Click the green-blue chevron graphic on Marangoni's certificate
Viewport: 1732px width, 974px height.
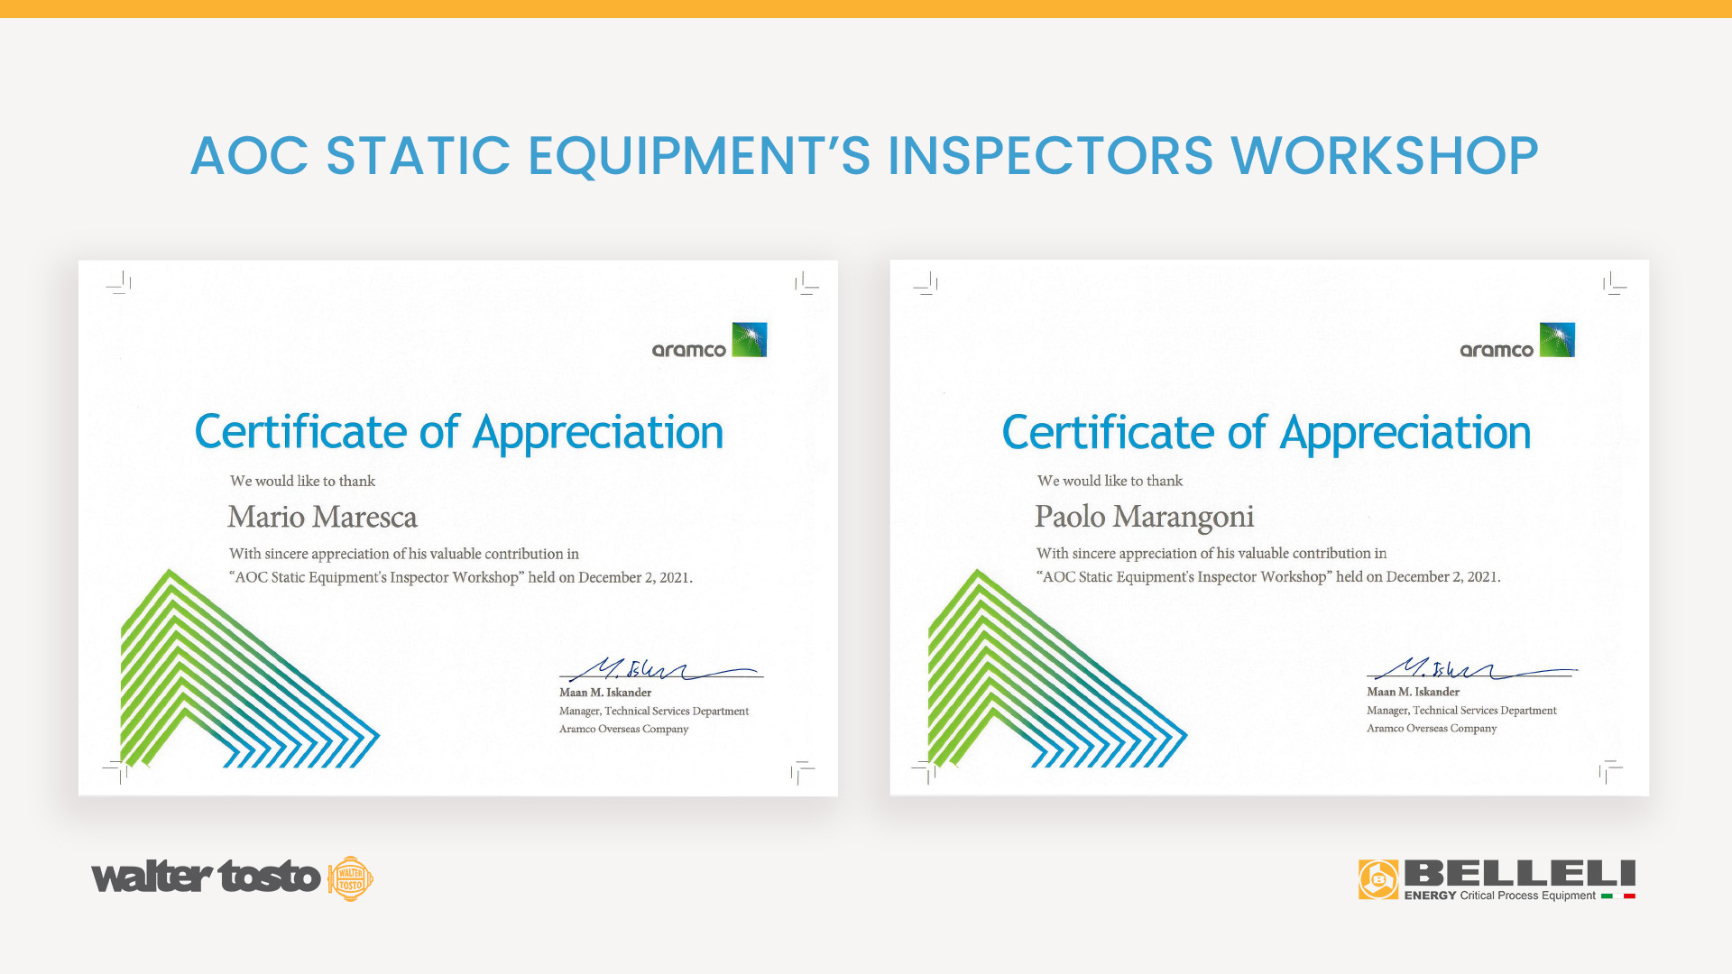pyautogui.click(x=1057, y=668)
